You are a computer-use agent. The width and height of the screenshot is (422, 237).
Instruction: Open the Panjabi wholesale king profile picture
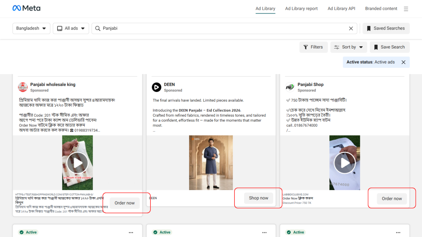pos(23,87)
